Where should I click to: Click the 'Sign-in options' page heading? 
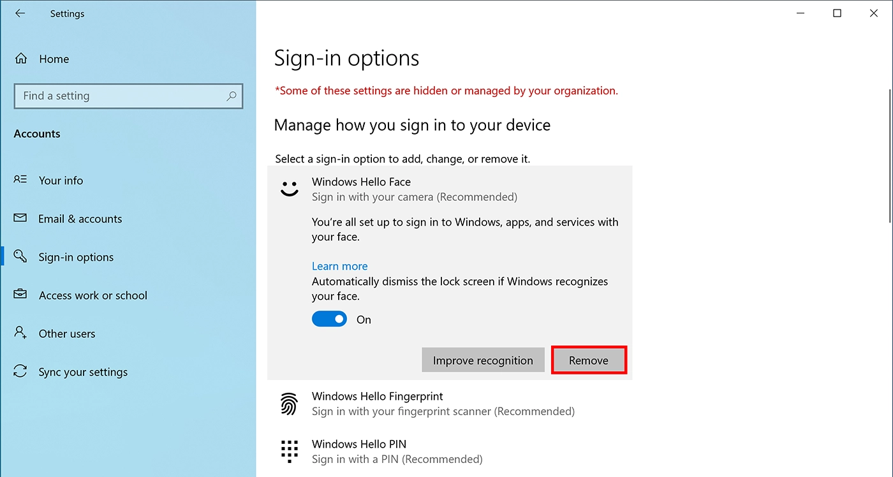(x=346, y=59)
